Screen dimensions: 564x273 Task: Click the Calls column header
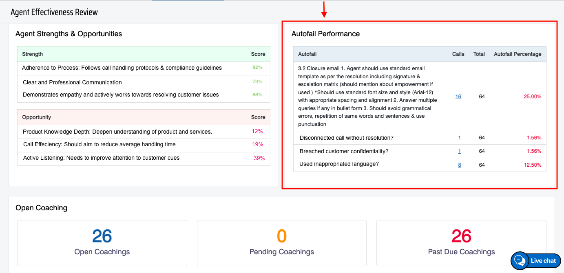tap(458, 54)
